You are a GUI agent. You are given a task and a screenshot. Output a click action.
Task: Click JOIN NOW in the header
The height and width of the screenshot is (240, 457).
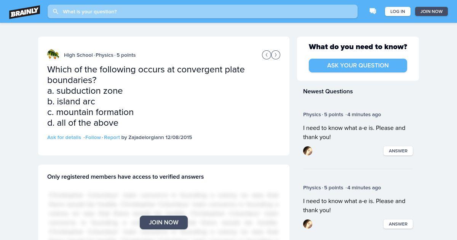click(431, 11)
